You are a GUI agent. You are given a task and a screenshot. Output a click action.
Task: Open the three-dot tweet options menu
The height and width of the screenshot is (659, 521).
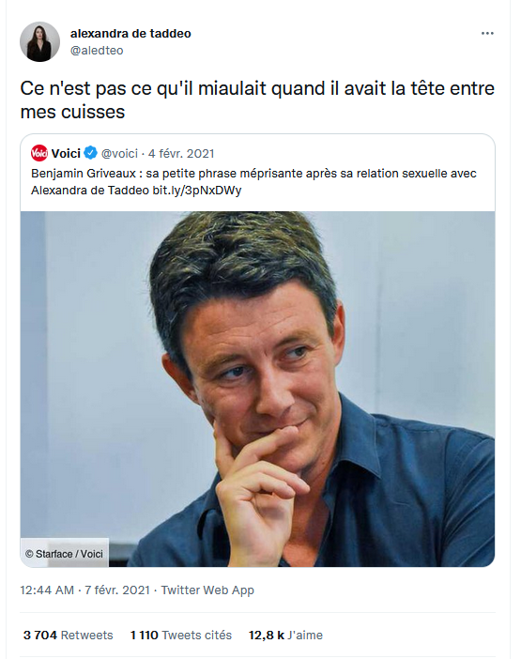point(487,33)
